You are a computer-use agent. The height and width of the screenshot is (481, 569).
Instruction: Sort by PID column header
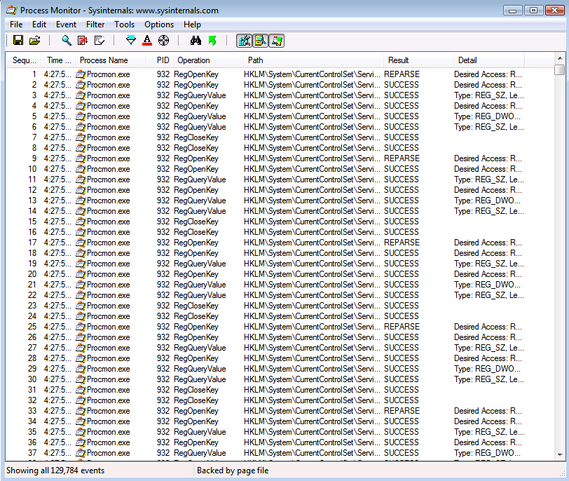click(160, 60)
